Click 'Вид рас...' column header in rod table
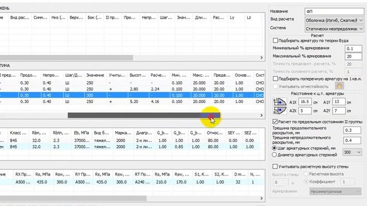Viewport: 367px width, 206px height. coord(19,18)
